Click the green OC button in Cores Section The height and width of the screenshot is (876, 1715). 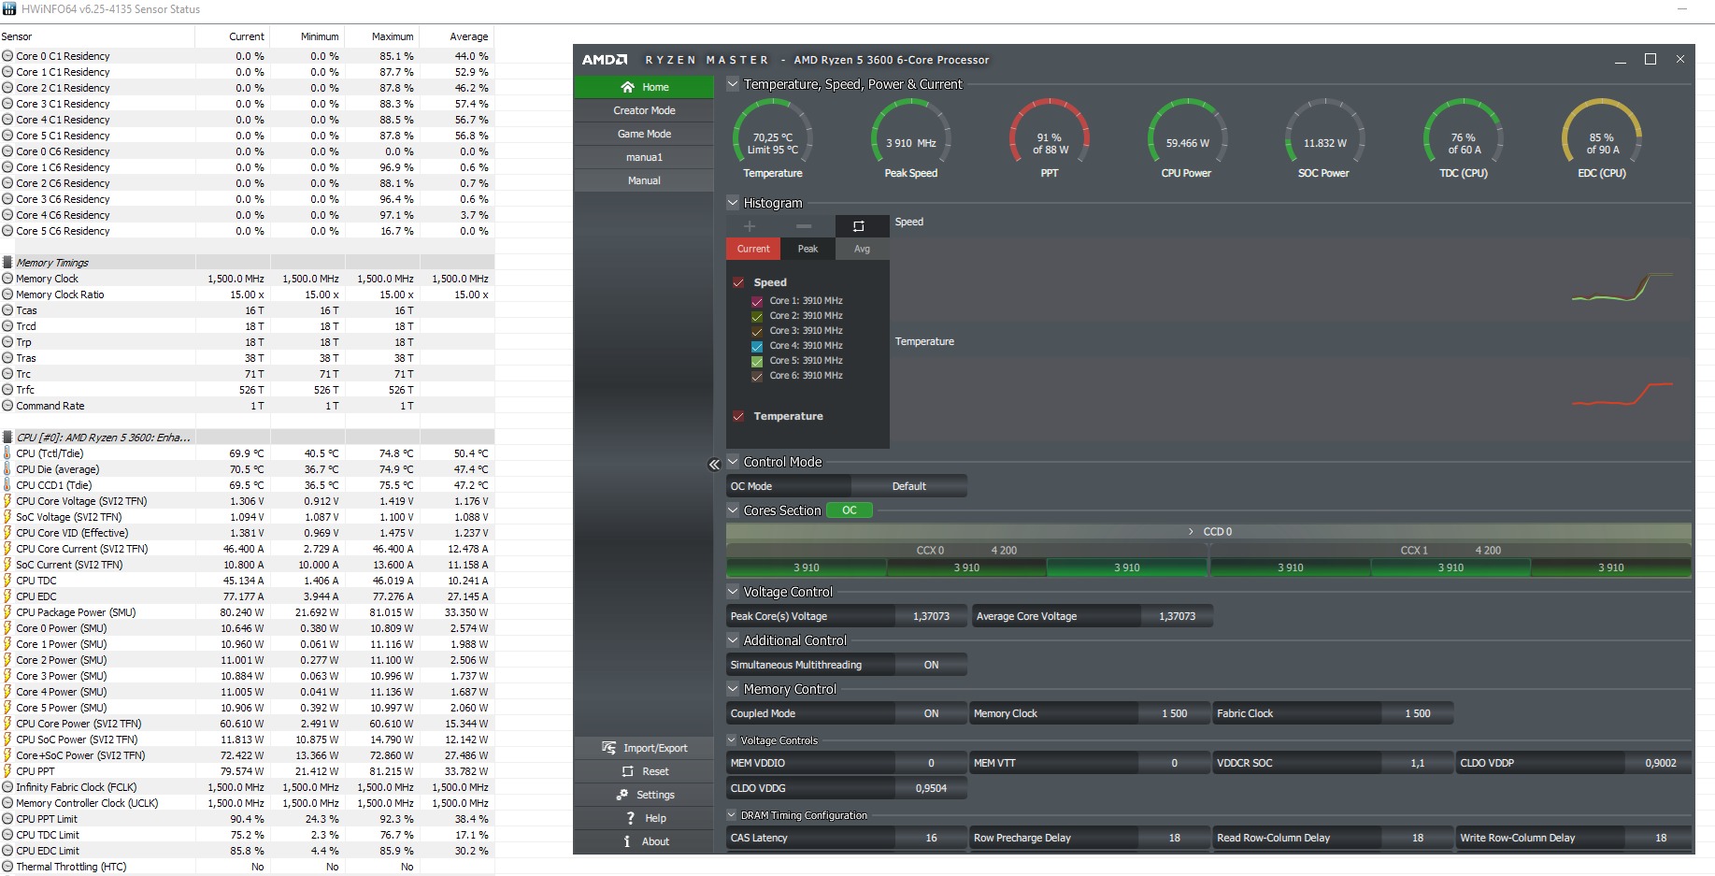(849, 510)
